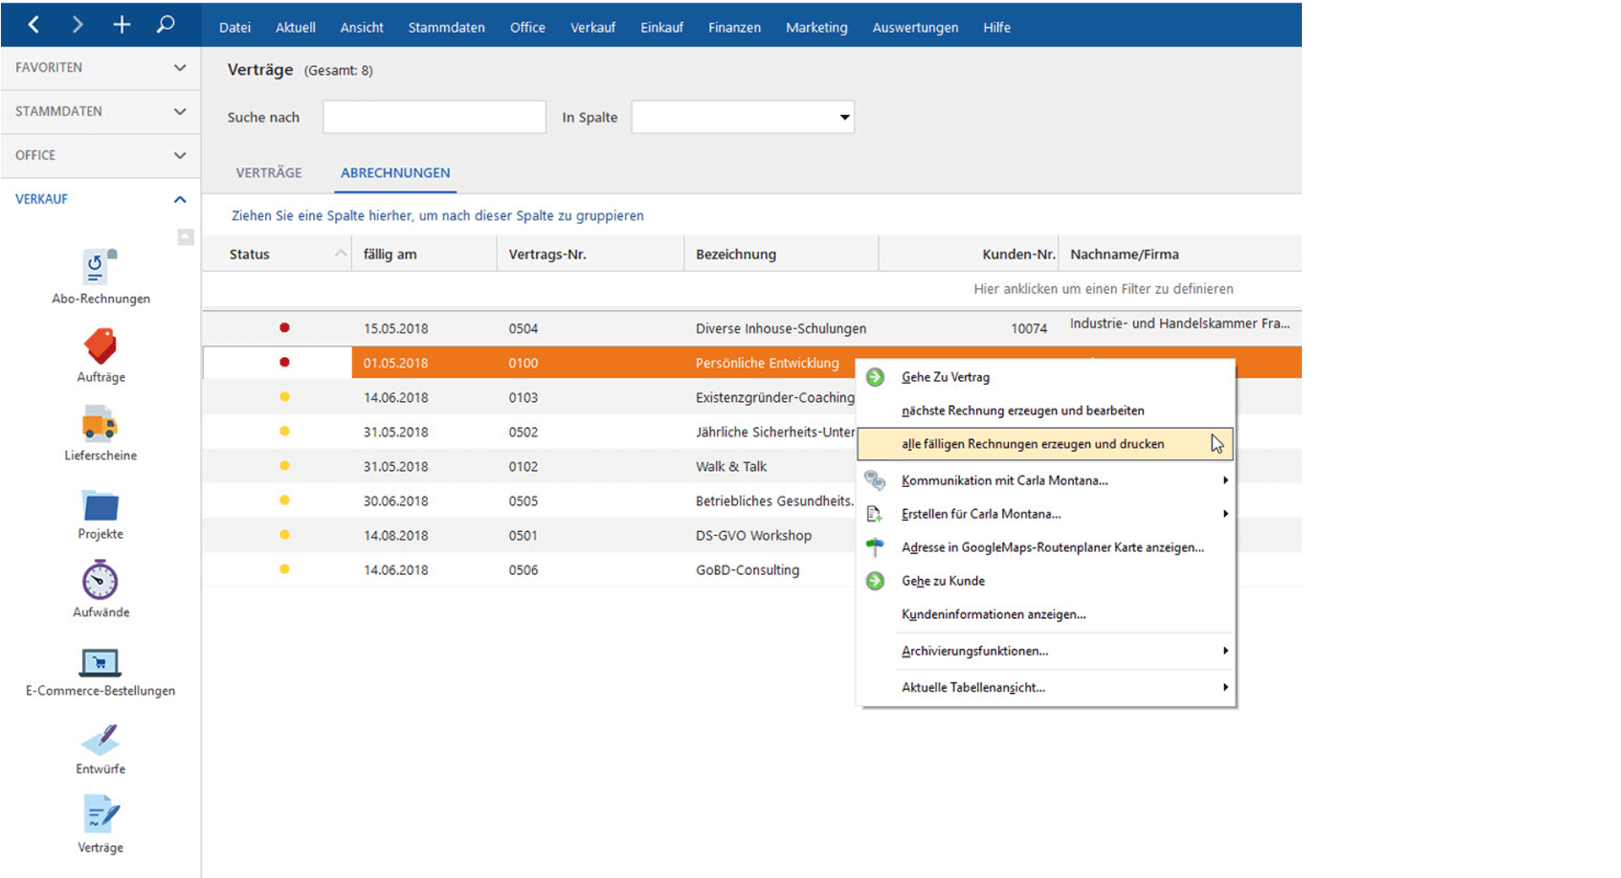Click the Erstellen document icon
The width and height of the screenshot is (1621, 878).
[x=875, y=513]
